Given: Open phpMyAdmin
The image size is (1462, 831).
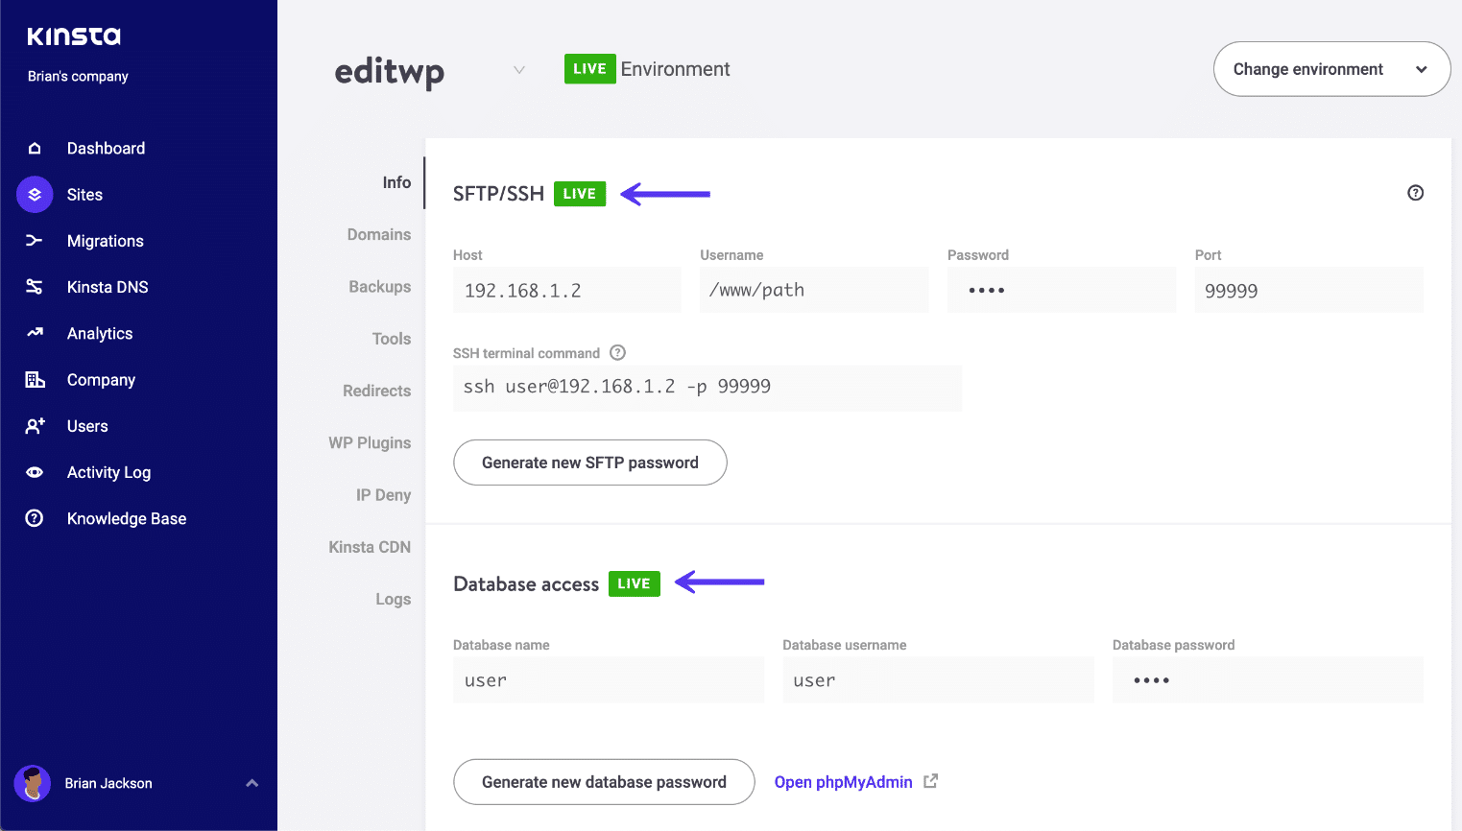Looking at the screenshot, I should (844, 782).
